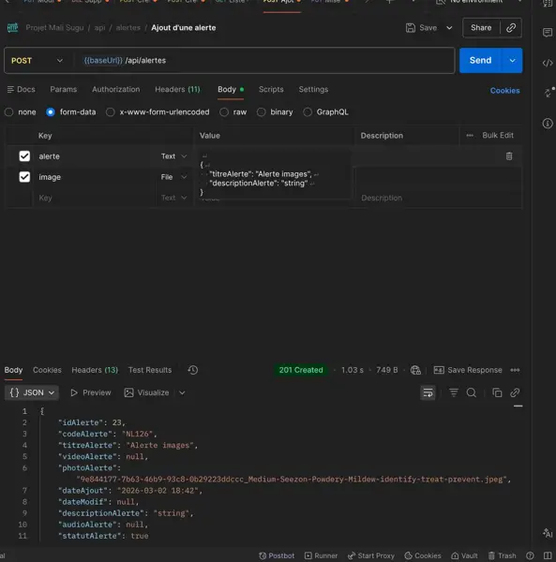Open the Scripts tab
This screenshot has height=562, width=556.
pos(271,90)
